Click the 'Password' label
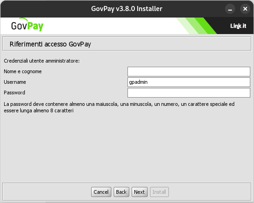 coord(14,93)
